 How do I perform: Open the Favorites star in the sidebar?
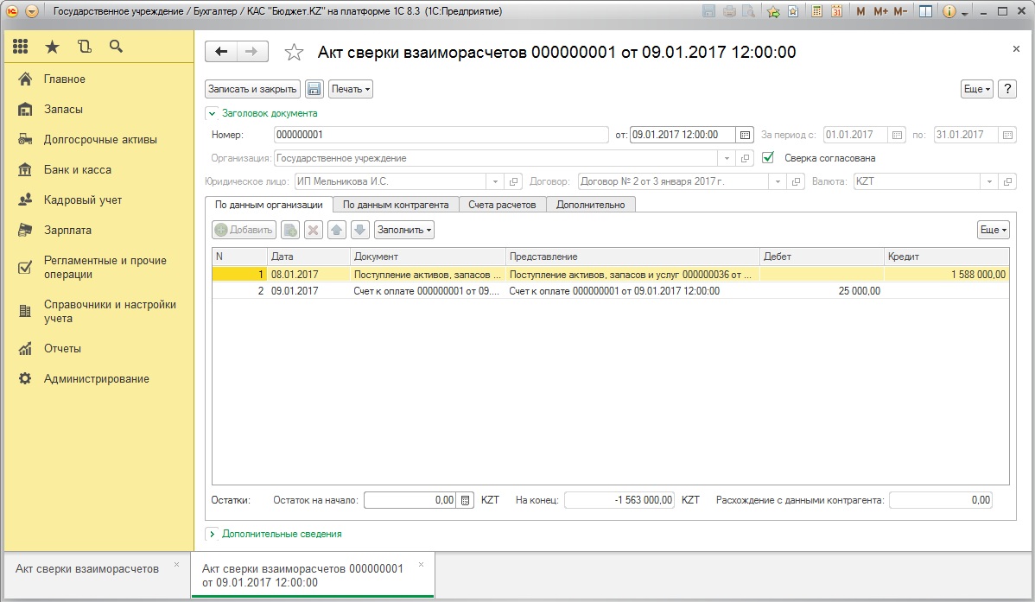[x=52, y=46]
